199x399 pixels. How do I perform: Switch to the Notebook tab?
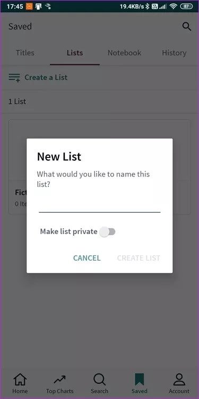pyautogui.click(x=124, y=53)
